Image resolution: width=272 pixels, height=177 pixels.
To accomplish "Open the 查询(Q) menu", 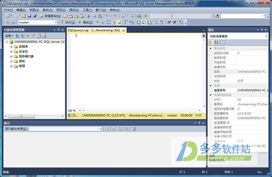I will tap(48, 10).
